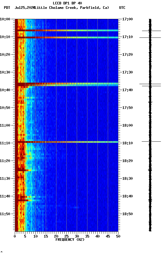This screenshot has height=255, width=163.
Task: Click the 5 Hz frequency axis label
Action: click(x=25, y=236)
